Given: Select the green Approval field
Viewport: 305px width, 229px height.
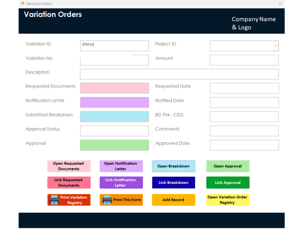Looking at the screenshot, I should [x=114, y=145].
